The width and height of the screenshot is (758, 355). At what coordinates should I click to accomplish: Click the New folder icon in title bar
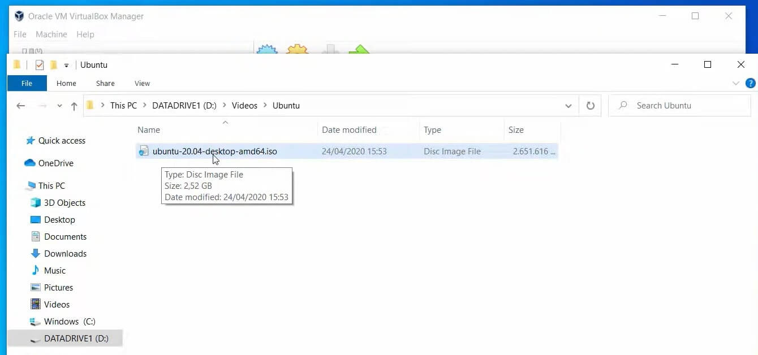coord(54,65)
